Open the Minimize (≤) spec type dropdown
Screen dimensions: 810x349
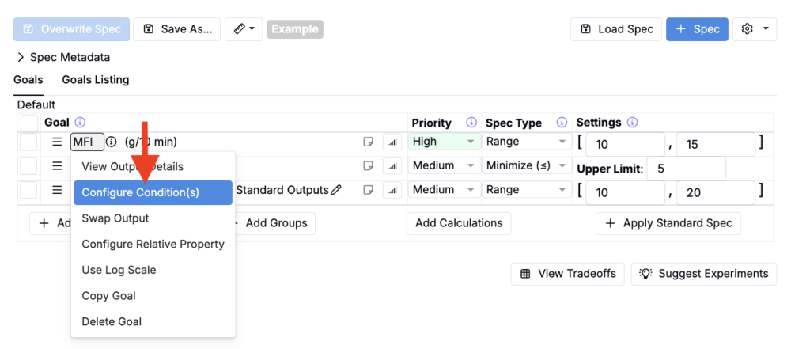click(x=527, y=165)
